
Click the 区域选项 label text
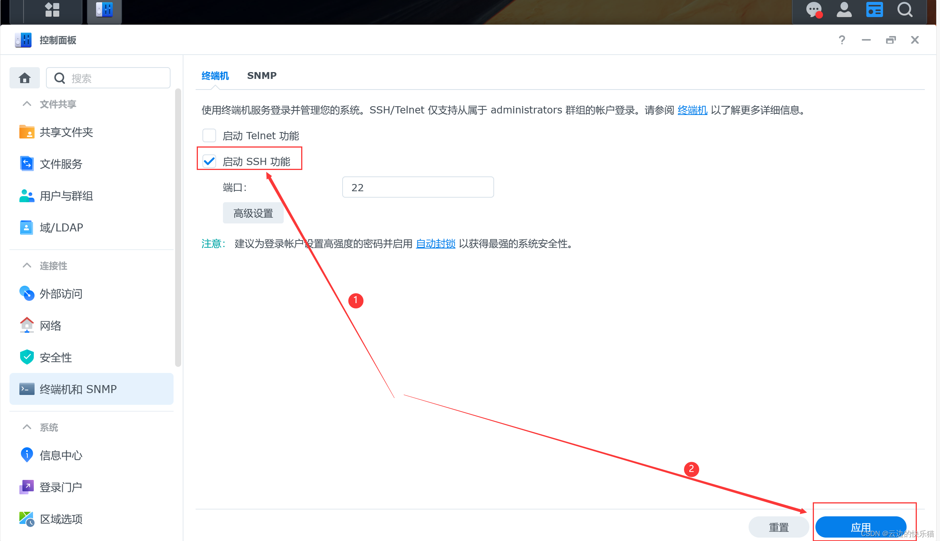pyautogui.click(x=61, y=519)
